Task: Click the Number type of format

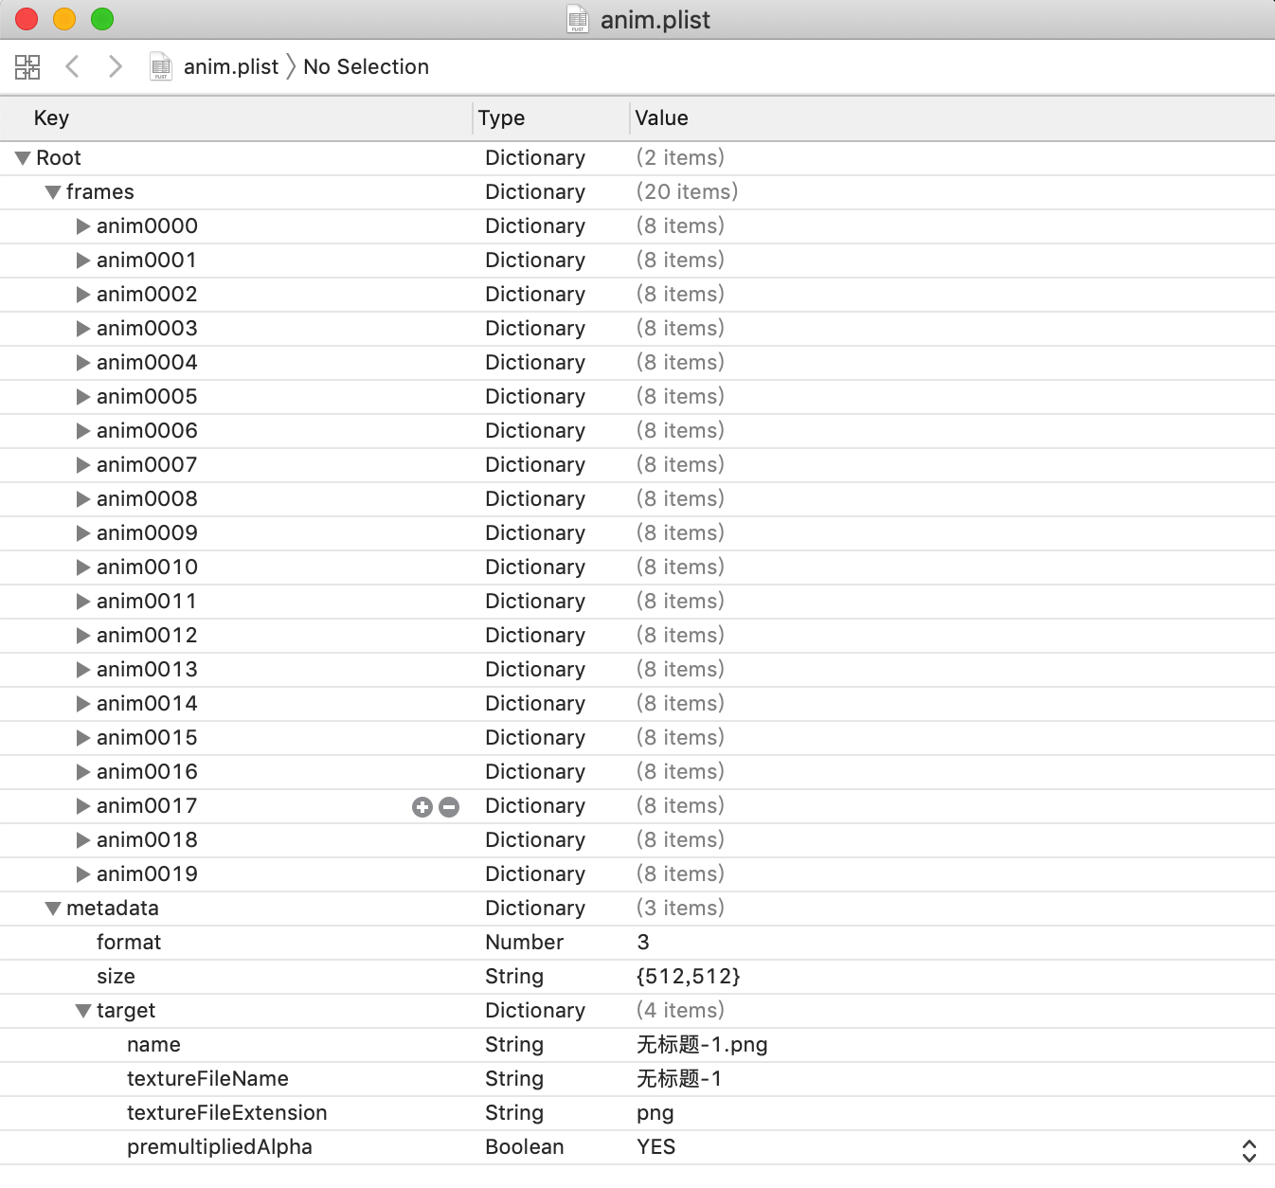Action: click(x=525, y=943)
